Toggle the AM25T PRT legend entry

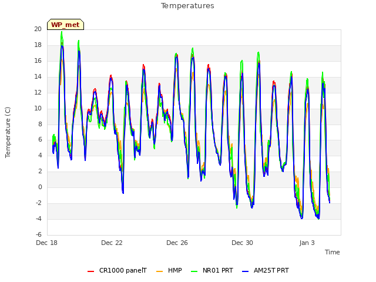click(x=266, y=270)
